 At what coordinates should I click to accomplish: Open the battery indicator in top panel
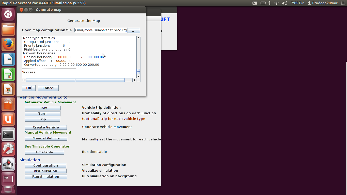tap(263, 3)
